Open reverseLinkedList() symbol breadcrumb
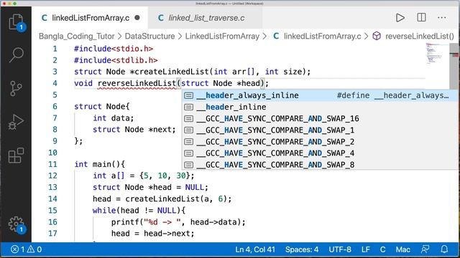The width and height of the screenshot is (460, 258). click(414, 37)
